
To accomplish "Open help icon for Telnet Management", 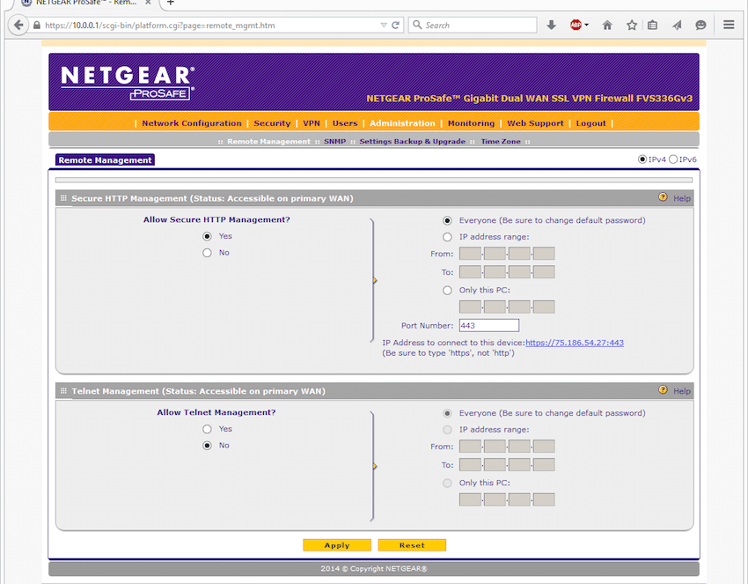I will pyautogui.click(x=663, y=389).
